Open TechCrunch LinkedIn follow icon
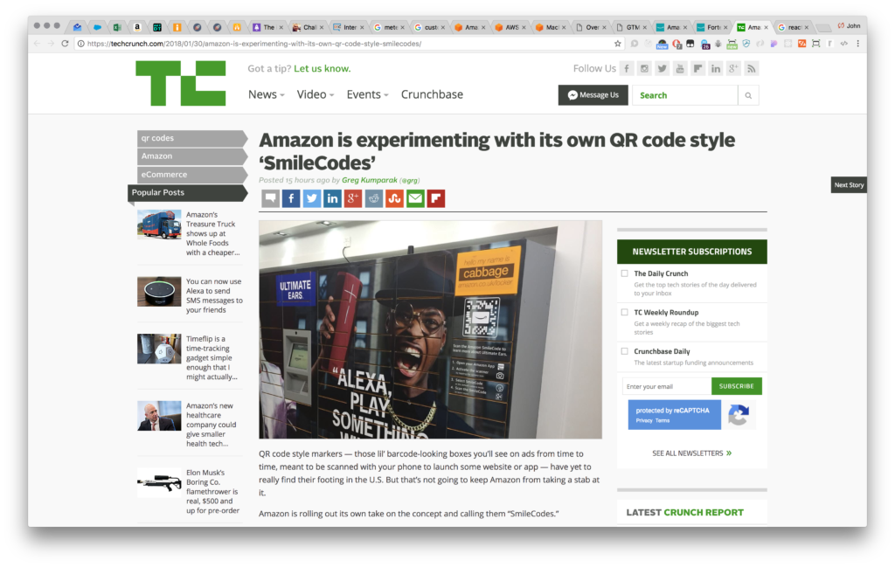 pyautogui.click(x=715, y=69)
